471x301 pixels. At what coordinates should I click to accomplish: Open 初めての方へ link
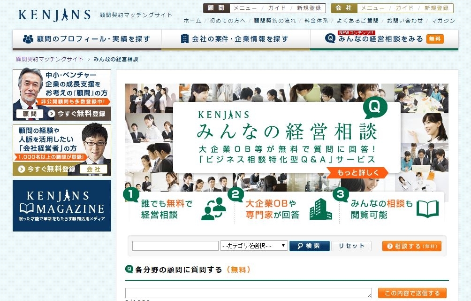point(228,21)
